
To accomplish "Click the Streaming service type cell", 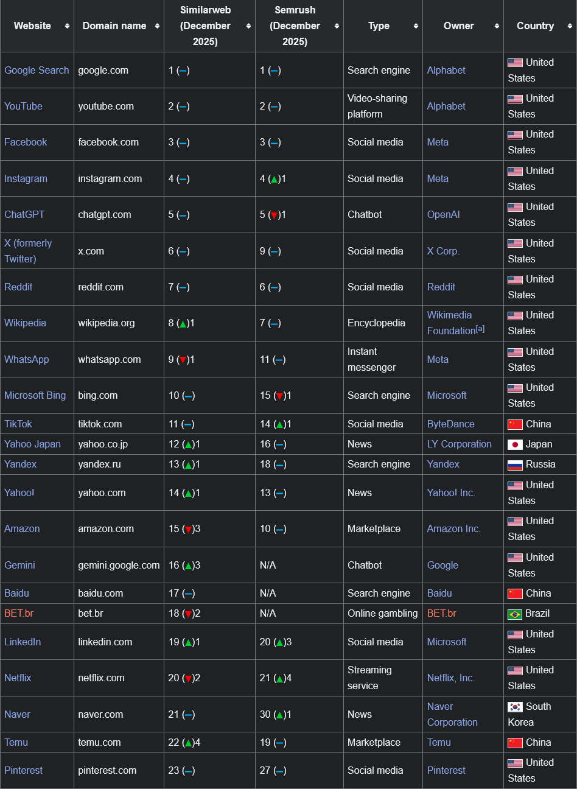I will [383, 678].
